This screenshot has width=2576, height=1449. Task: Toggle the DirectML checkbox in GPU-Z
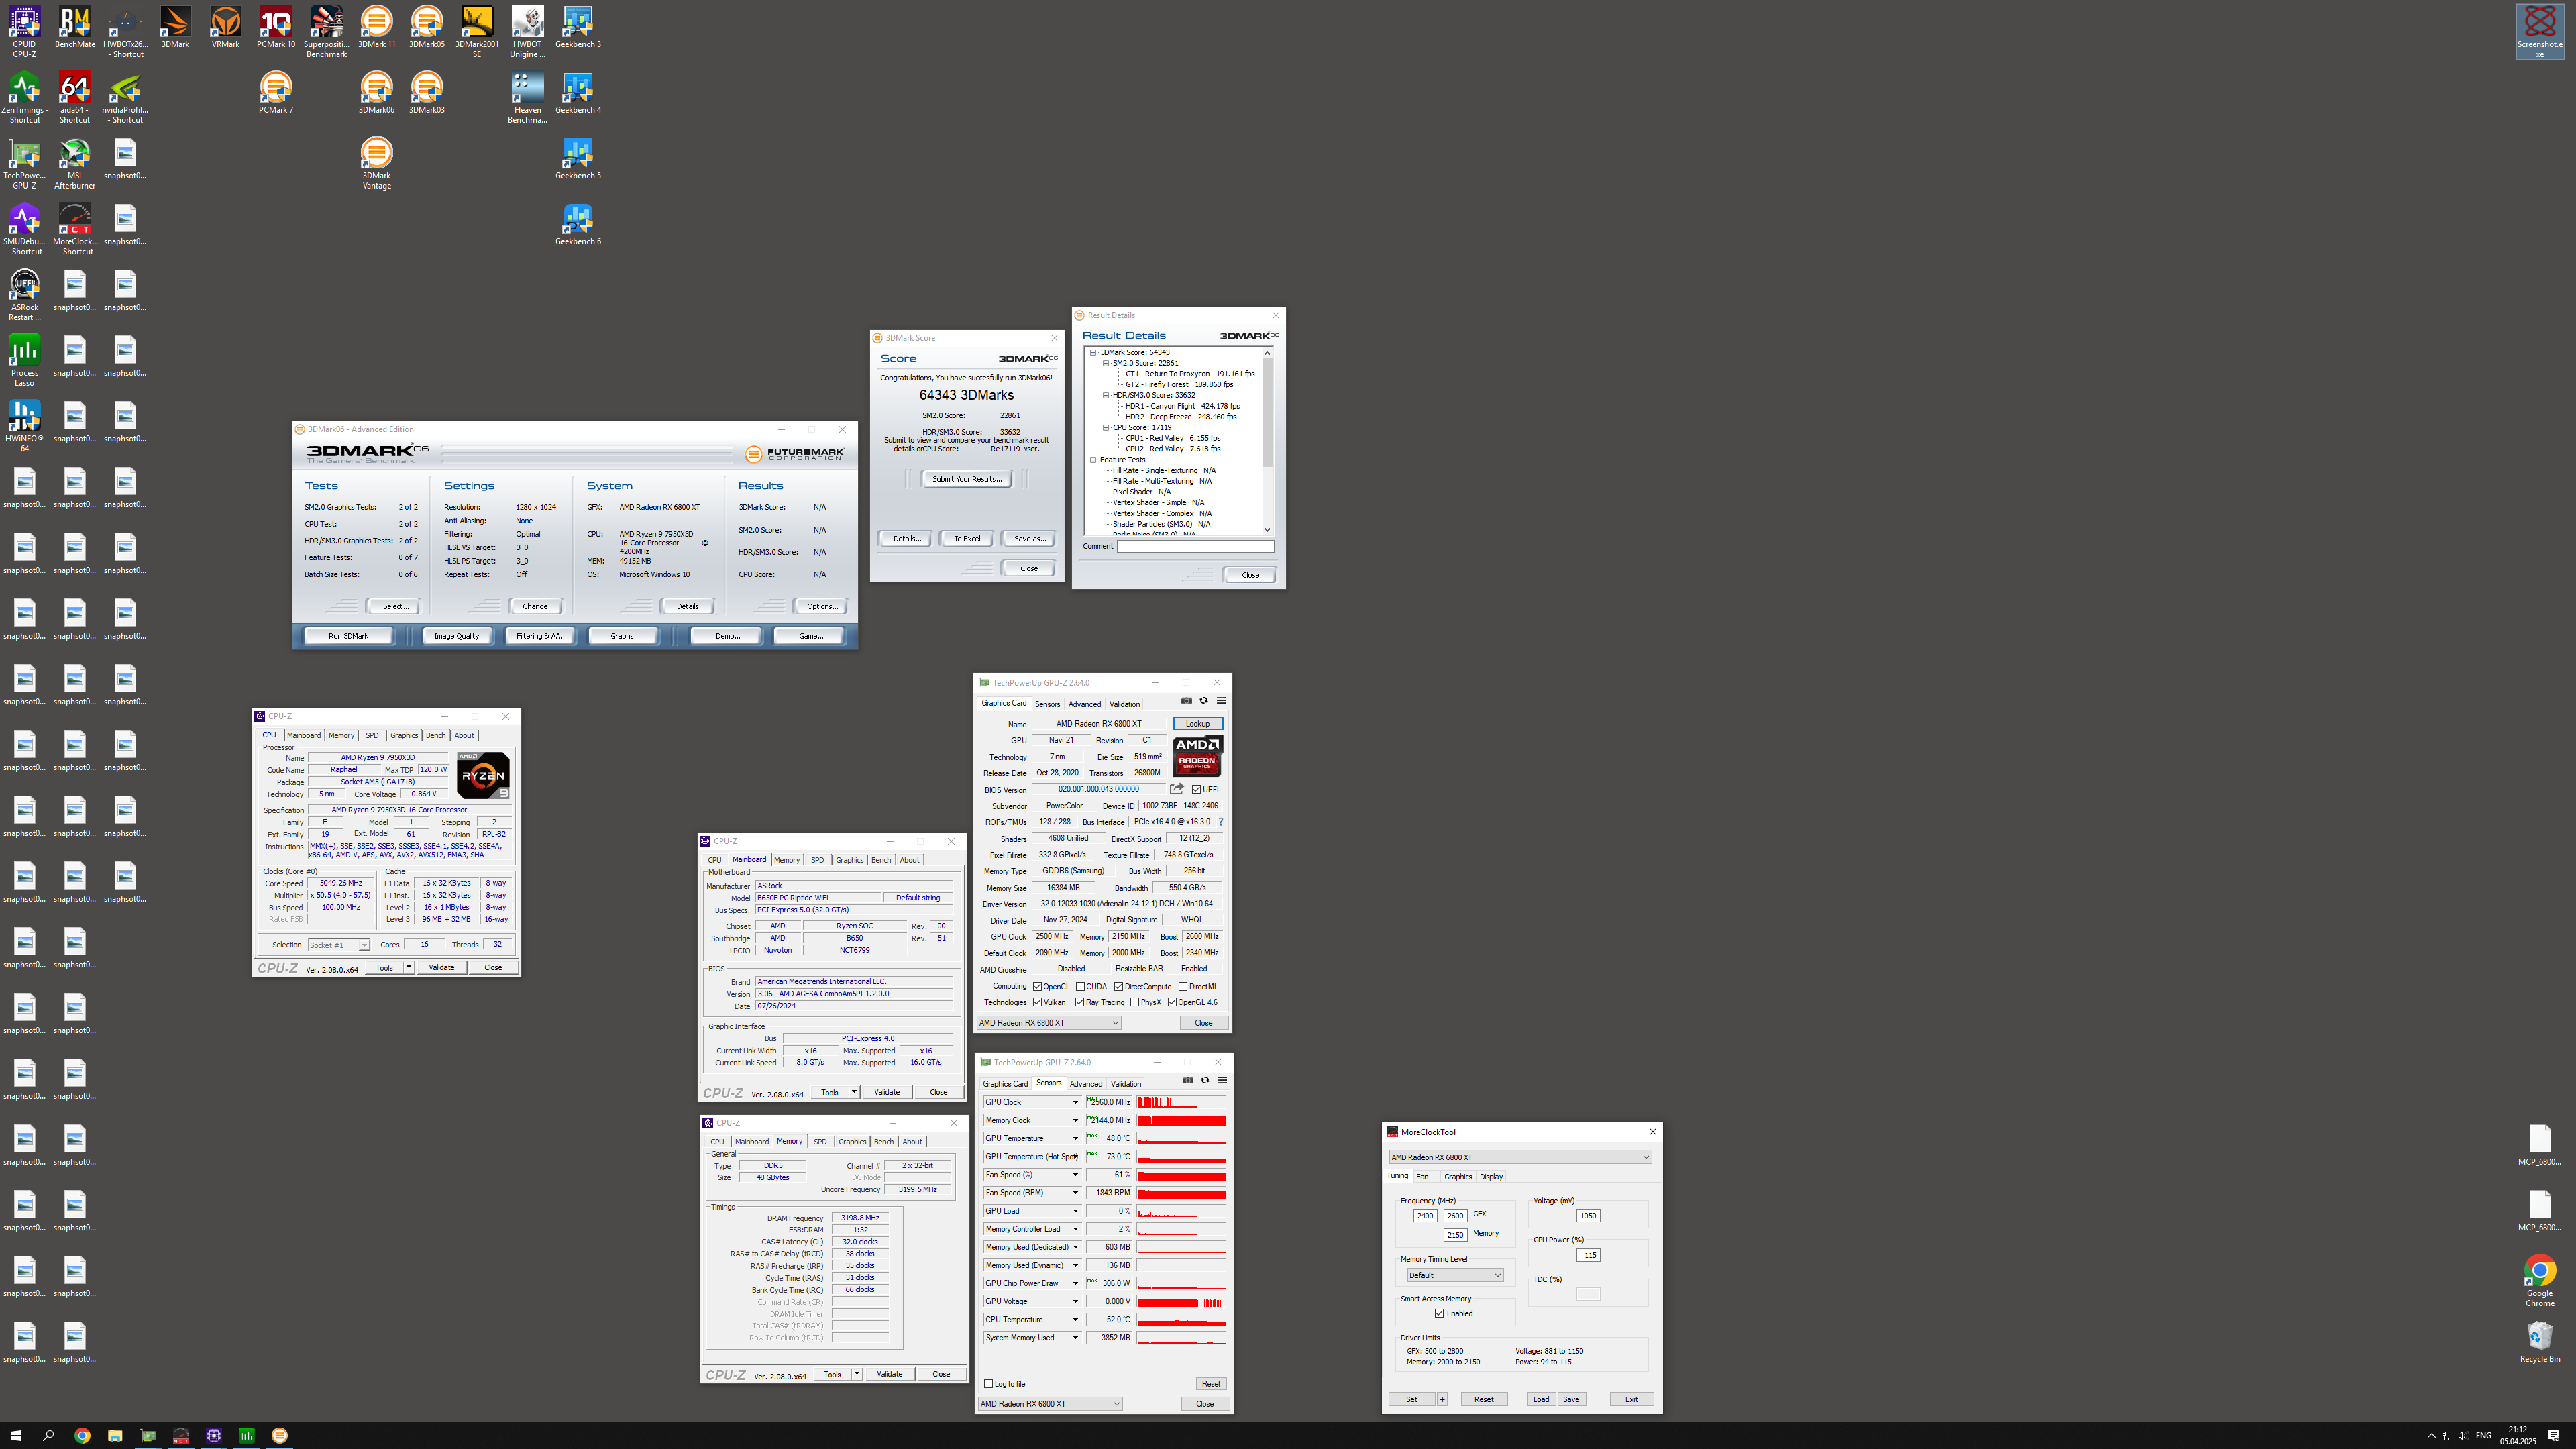coord(1183,987)
